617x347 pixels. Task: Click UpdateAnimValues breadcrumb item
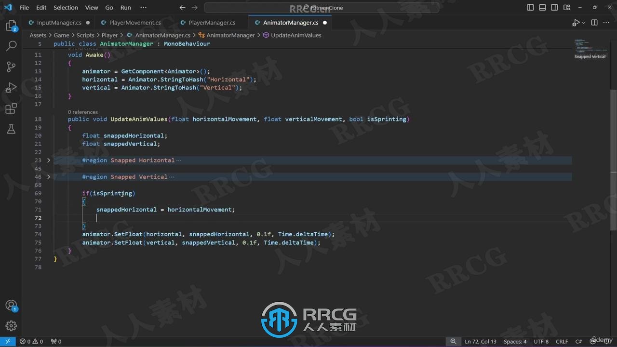292,35
